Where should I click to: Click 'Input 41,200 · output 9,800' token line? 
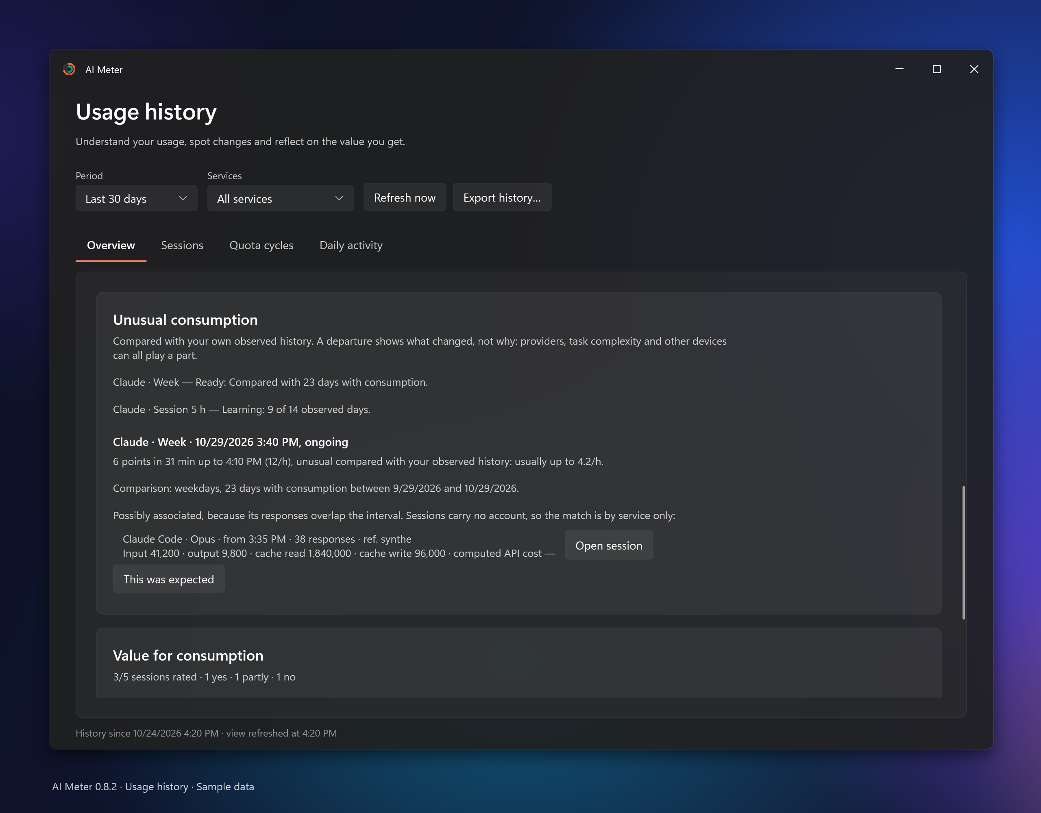[339, 553]
